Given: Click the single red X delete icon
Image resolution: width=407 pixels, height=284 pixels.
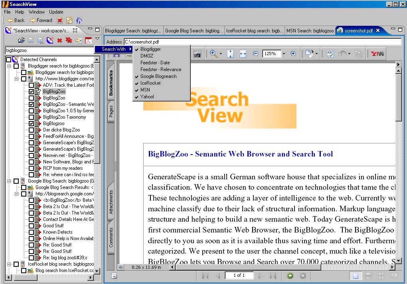Looking at the screenshot, I should 60,40.
